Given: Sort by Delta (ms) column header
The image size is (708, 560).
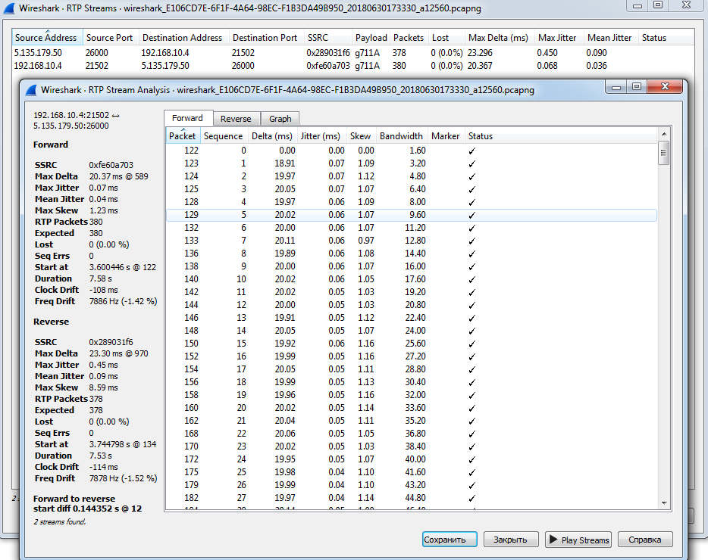Looking at the screenshot, I should point(272,135).
